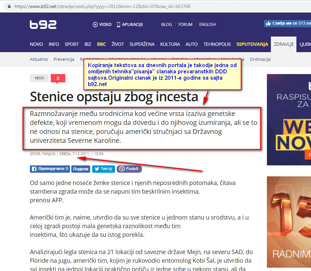The width and height of the screenshot is (311, 271).
Task: Open the BIZ menu item
Action: pos(88,44)
